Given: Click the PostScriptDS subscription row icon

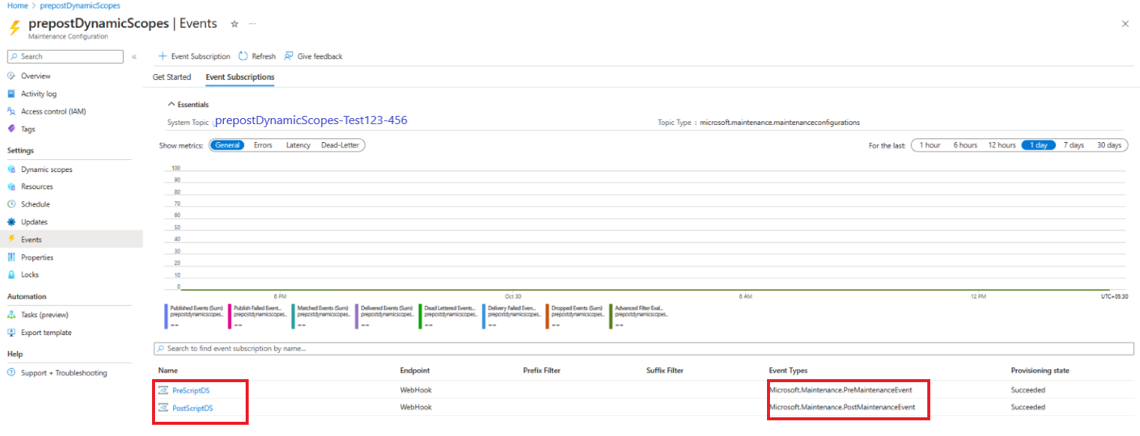Looking at the screenshot, I should click(163, 408).
